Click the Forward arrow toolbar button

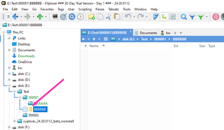click(28, 17)
